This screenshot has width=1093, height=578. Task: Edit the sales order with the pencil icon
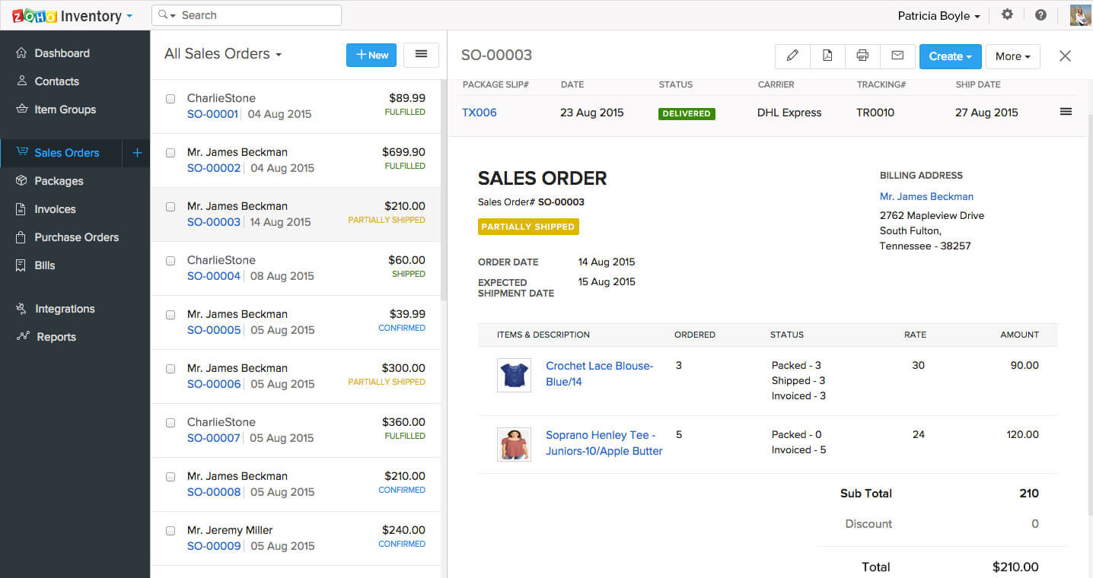(x=792, y=56)
